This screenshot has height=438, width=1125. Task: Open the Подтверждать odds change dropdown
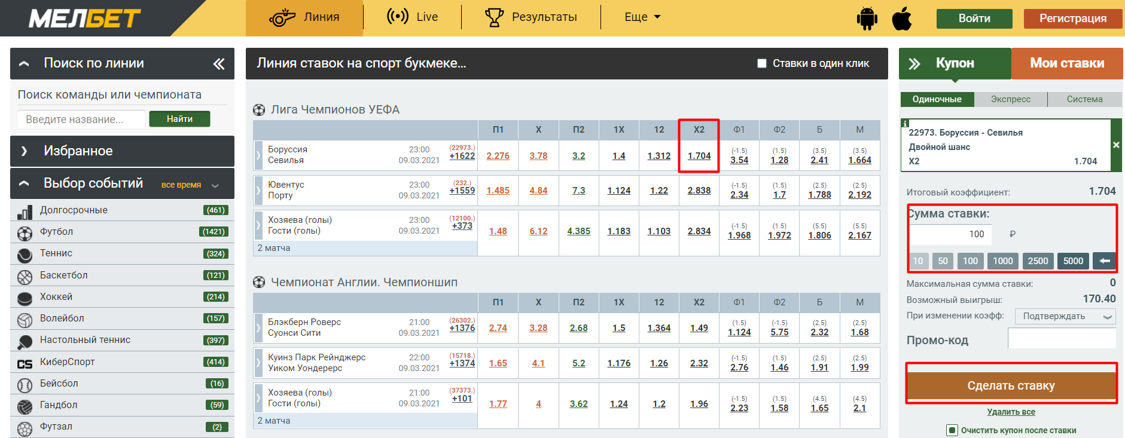(x=1065, y=316)
